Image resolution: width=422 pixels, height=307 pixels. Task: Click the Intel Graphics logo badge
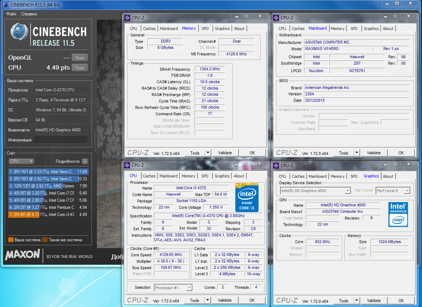coord(398,215)
